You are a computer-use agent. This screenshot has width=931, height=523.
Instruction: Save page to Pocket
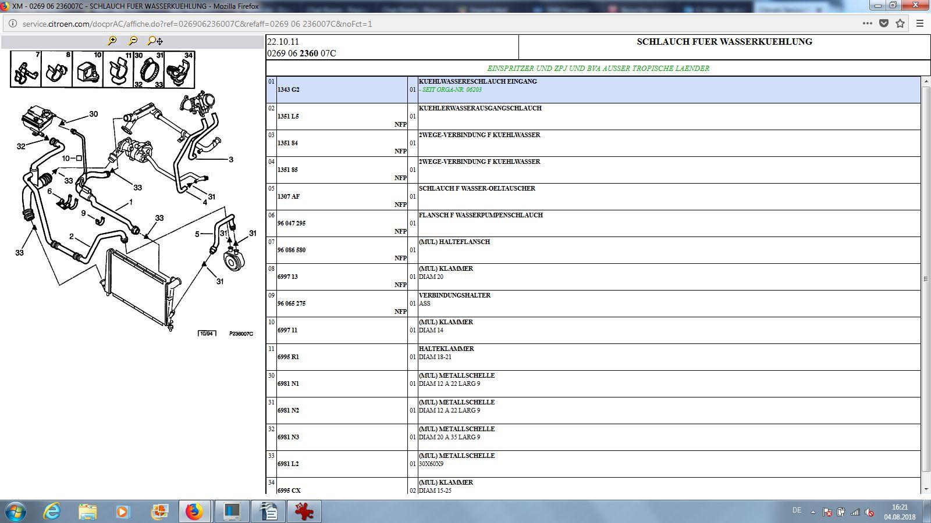click(x=884, y=24)
